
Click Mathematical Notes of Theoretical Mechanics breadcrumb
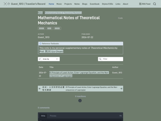click(x=63, y=13)
